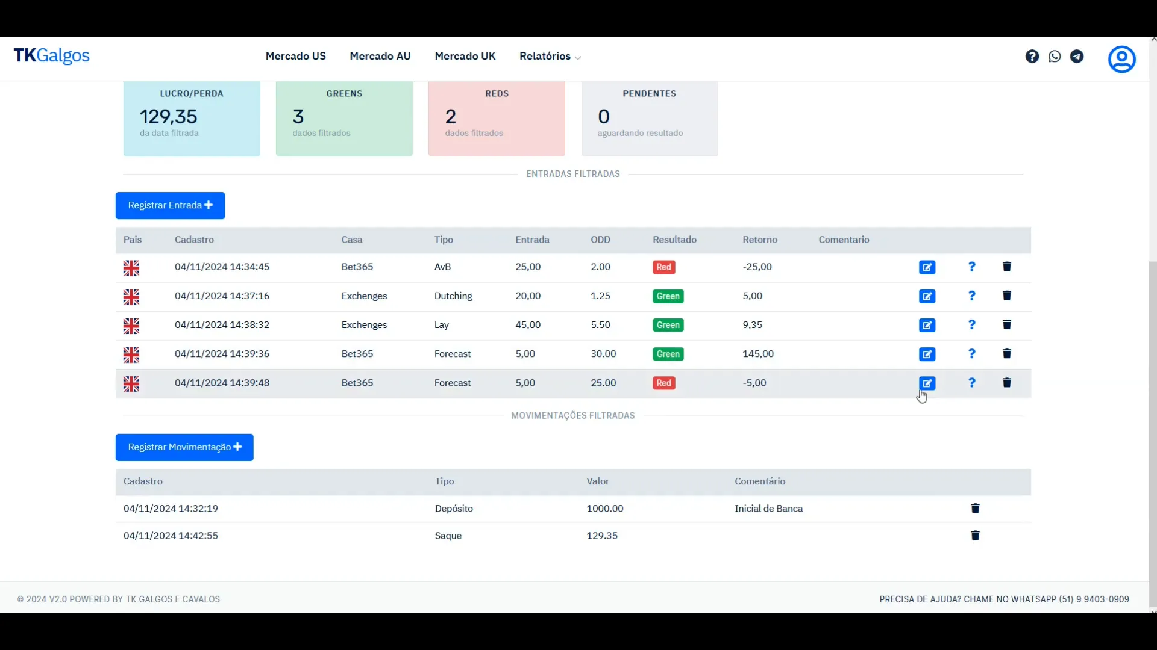Delete the Depósito 1000.00 movement
1157x650 pixels.
975,508
